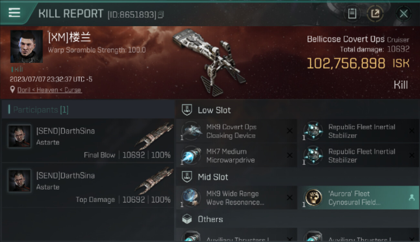420x242 pixels.
Task: Copy the kill report ID
Action: pos(161,15)
